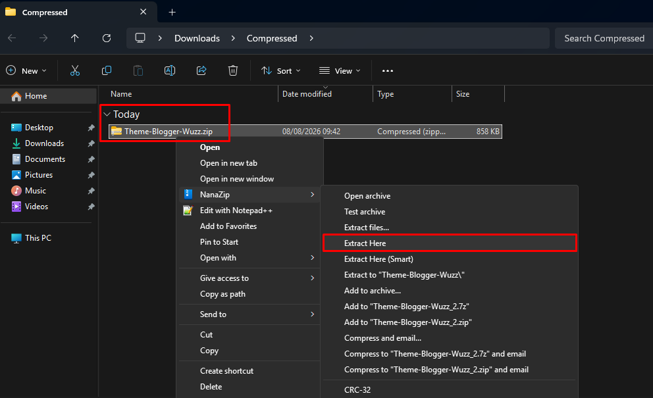Click the Search Compressed box
Viewport: 653px width, 398px height.
pos(604,38)
